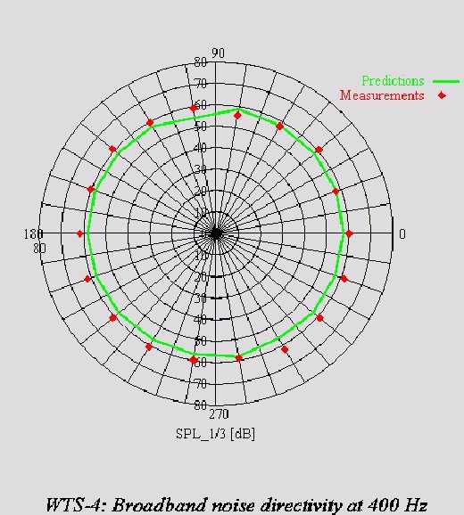Click the 80 radial label next to 90
Image resolution: width=464 pixels, height=515 pixels.
coord(201,62)
